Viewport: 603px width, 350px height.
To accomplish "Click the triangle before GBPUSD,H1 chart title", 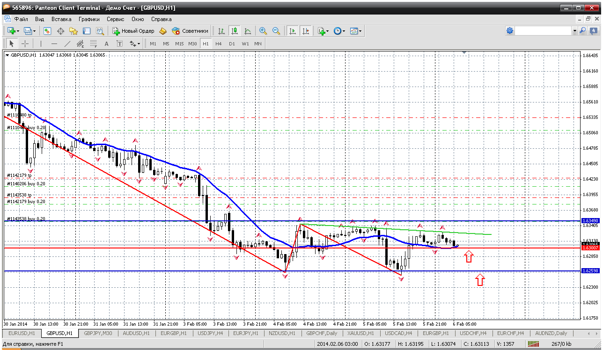I will (x=7, y=55).
